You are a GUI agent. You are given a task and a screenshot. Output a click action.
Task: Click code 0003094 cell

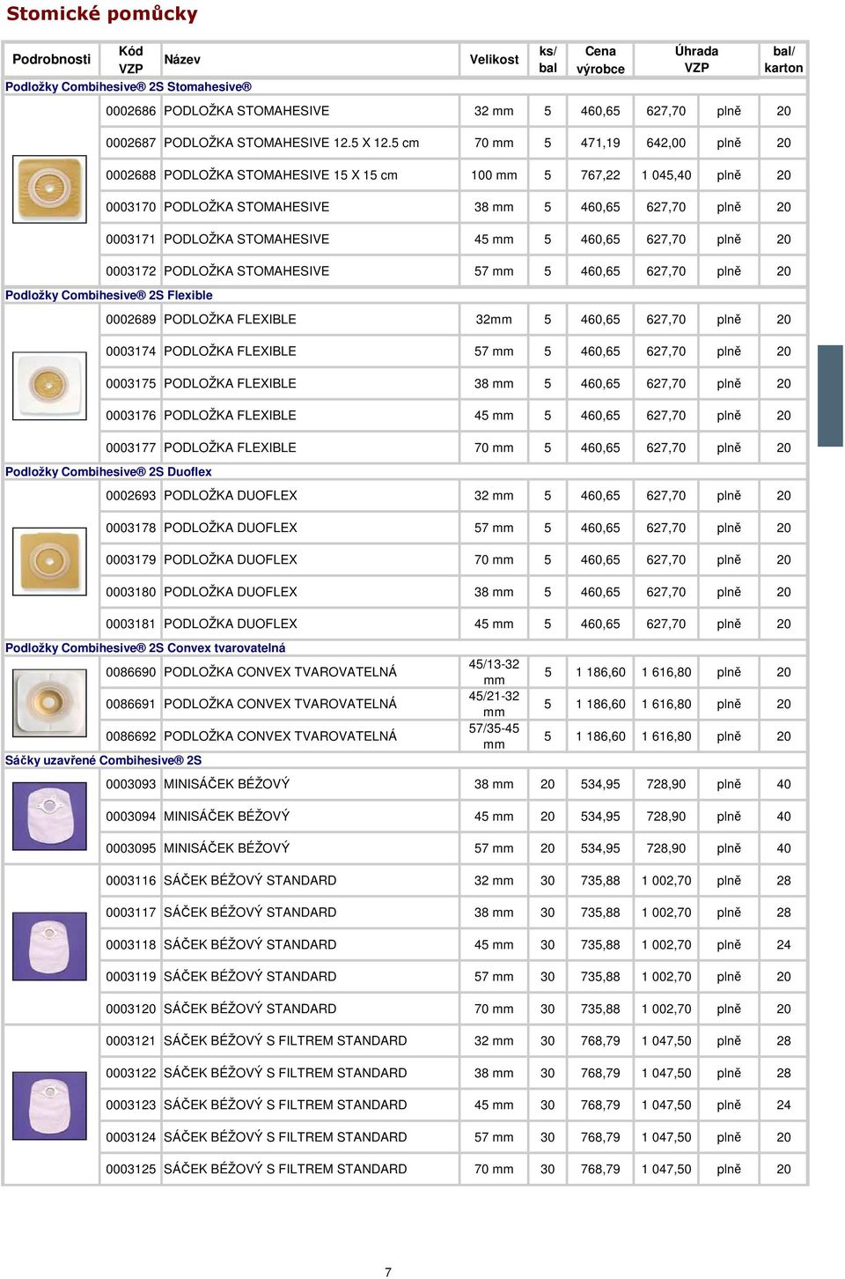point(131,817)
